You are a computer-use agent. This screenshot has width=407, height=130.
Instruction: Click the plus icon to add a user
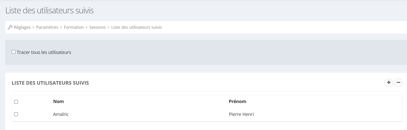(x=389, y=83)
